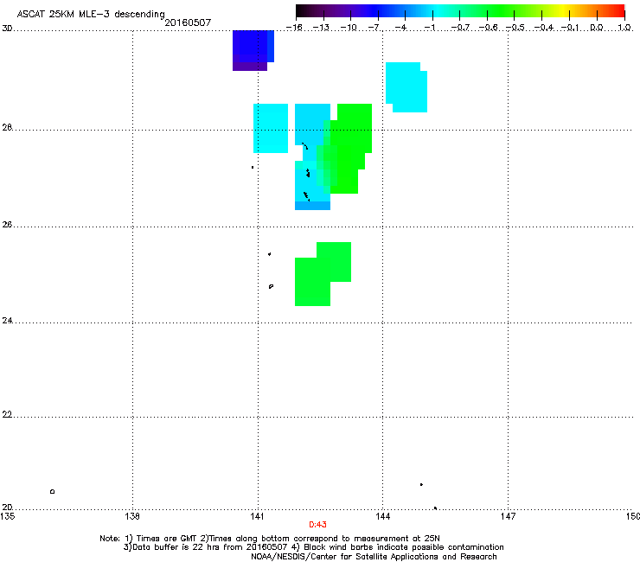Click the color scale label -0.1

pos(571,28)
